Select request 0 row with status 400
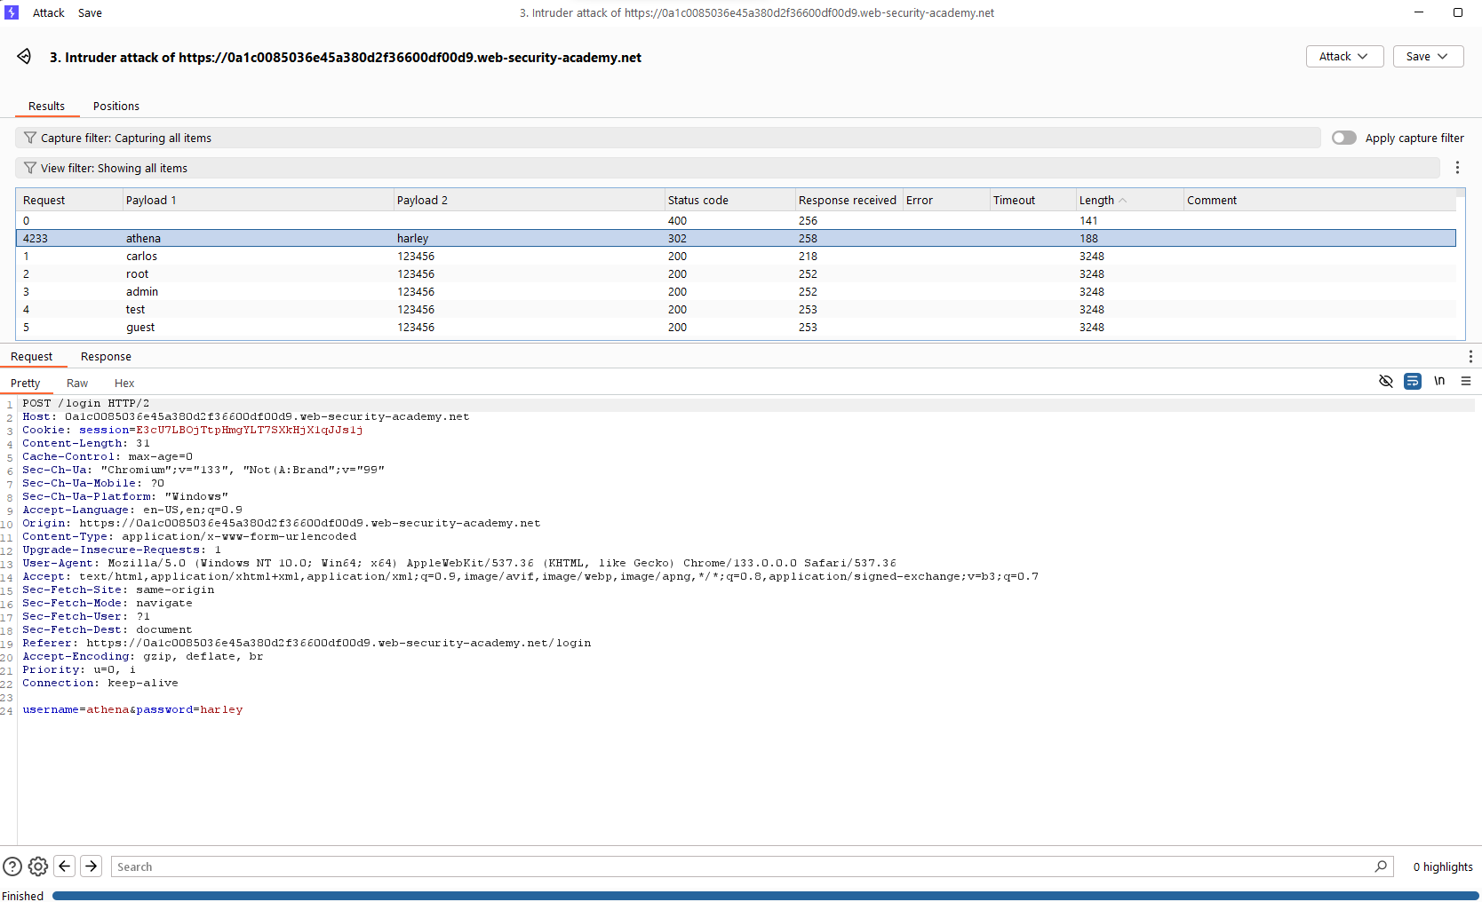 (736, 220)
